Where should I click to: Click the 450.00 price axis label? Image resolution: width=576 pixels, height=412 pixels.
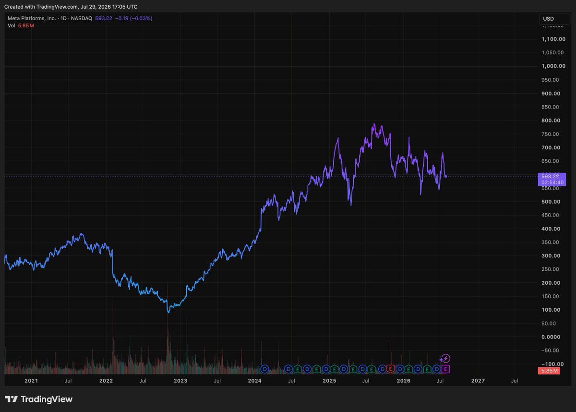coord(551,215)
